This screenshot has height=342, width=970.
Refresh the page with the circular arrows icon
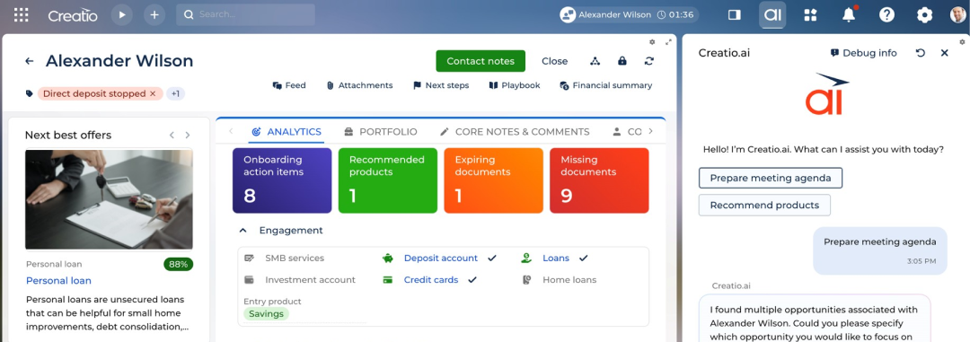(x=649, y=61)
